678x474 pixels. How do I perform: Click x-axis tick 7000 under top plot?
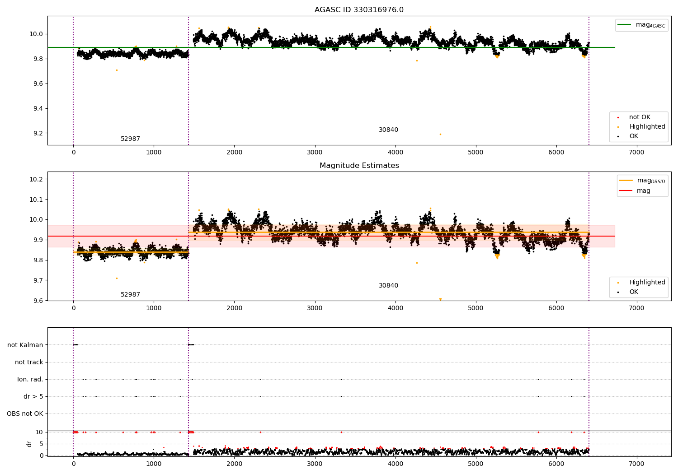[637, 153]
